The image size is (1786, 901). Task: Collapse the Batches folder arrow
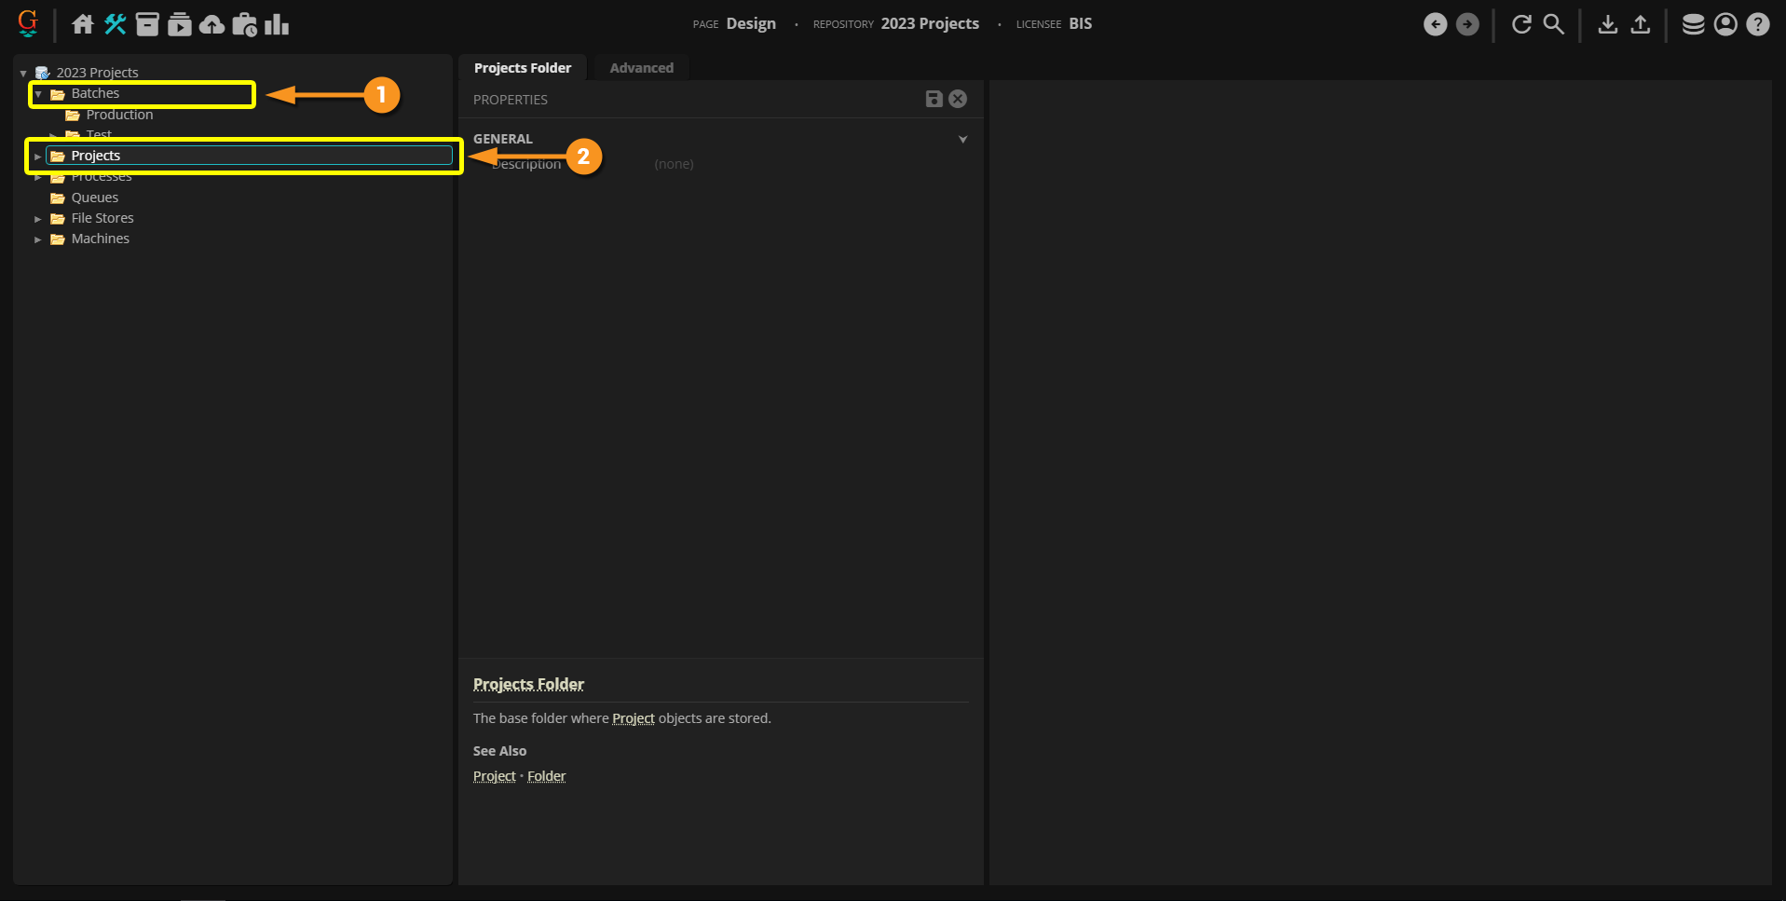pos(38,94)
